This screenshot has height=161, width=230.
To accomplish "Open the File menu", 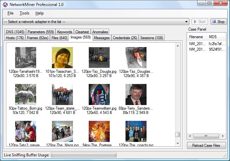I will [11, 13].
